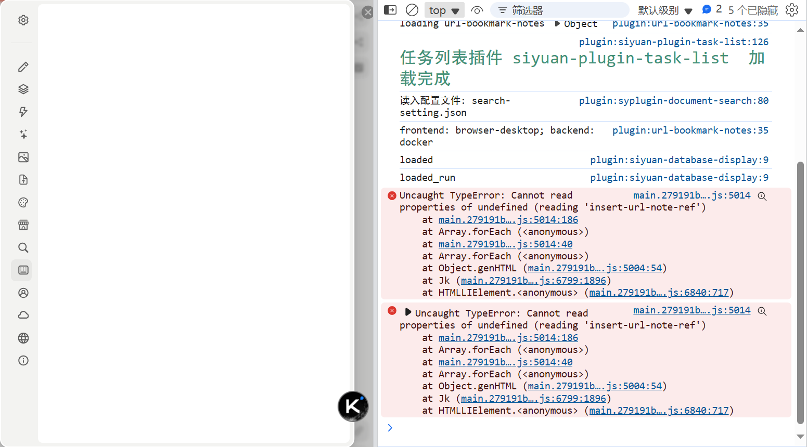Viewport: 807px width, 447px height.
Task: Open the Publish settings (globe icon)
Action: 23,338
